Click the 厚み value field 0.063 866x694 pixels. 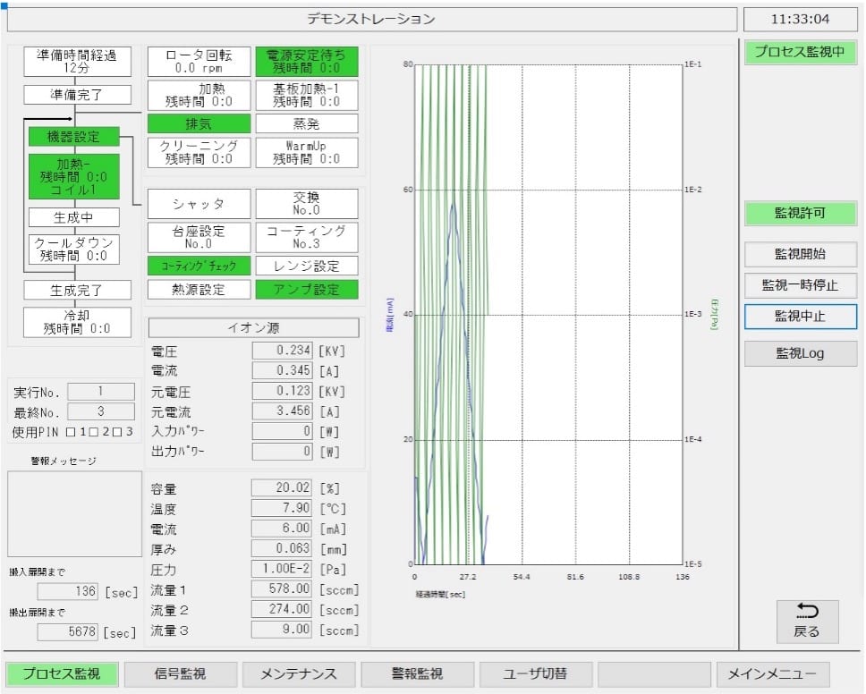(282, 549)
